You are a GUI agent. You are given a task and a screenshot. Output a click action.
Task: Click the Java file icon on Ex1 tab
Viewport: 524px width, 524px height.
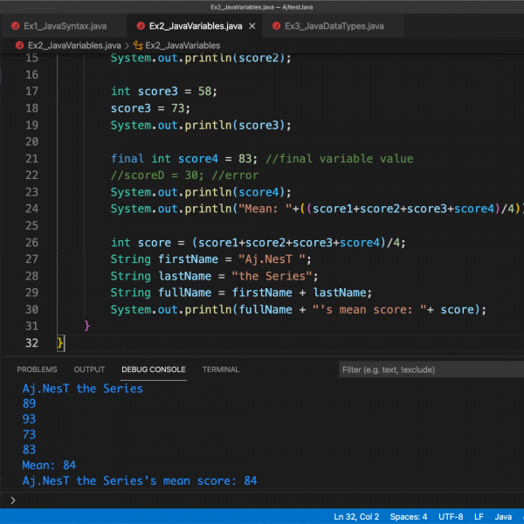click(x=17, y=26)
